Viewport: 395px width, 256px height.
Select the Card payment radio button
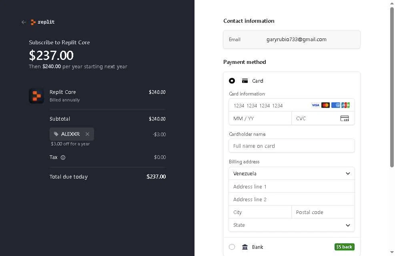tap(232, 81)
